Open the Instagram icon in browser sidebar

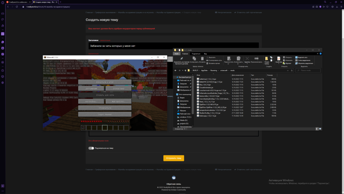click(x=3, y=54)
